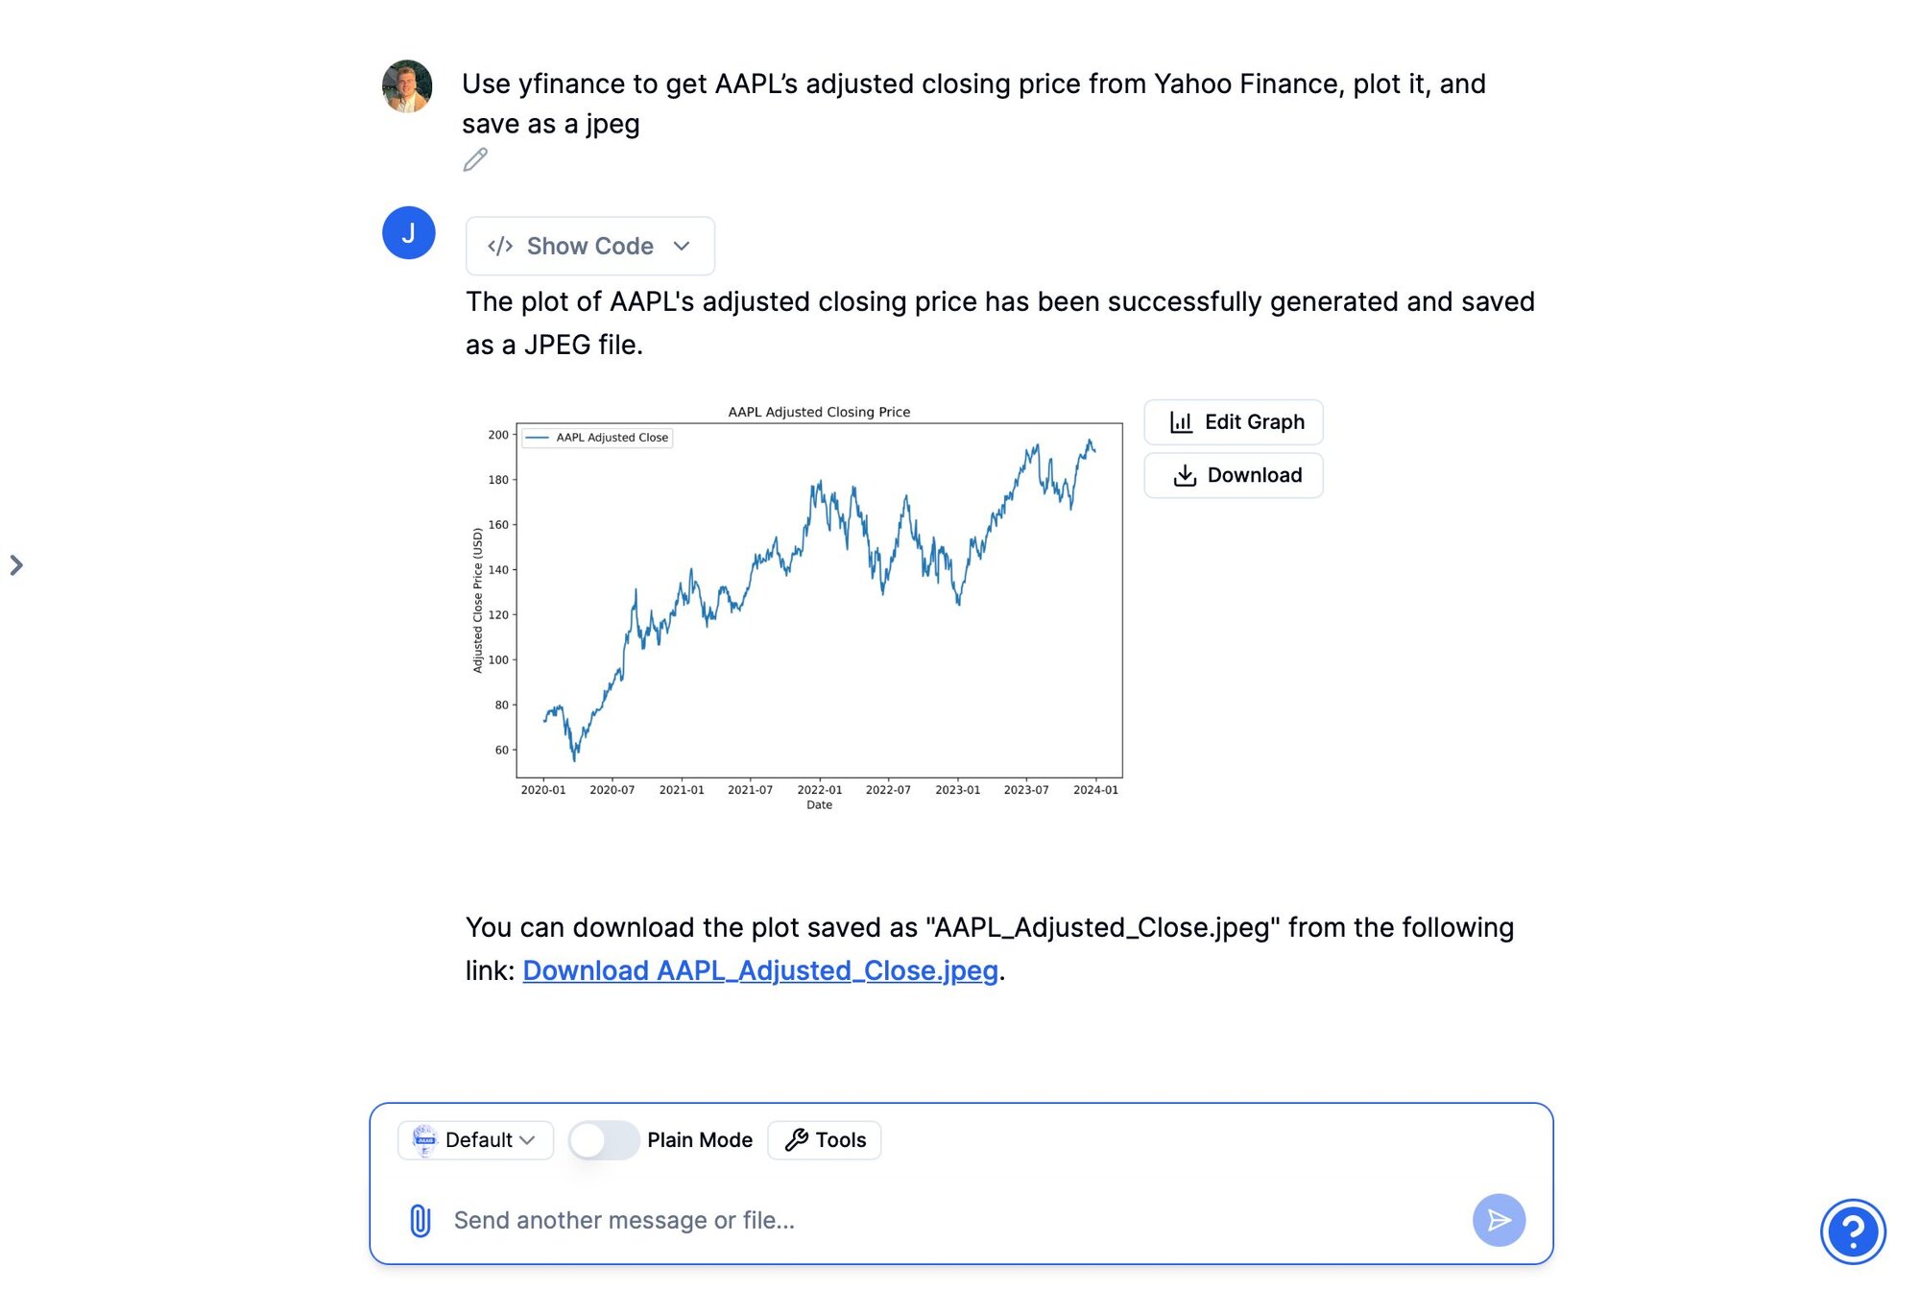Click the bar chart icon on Edit Graph
Image resolution: width=1920 pixels, height=1290 pixels.
point(1181,421)
